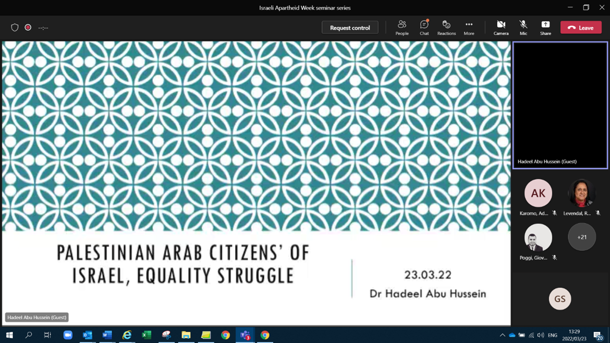
Task: Select the AK Karomo participant avatar
Action: 538,193
